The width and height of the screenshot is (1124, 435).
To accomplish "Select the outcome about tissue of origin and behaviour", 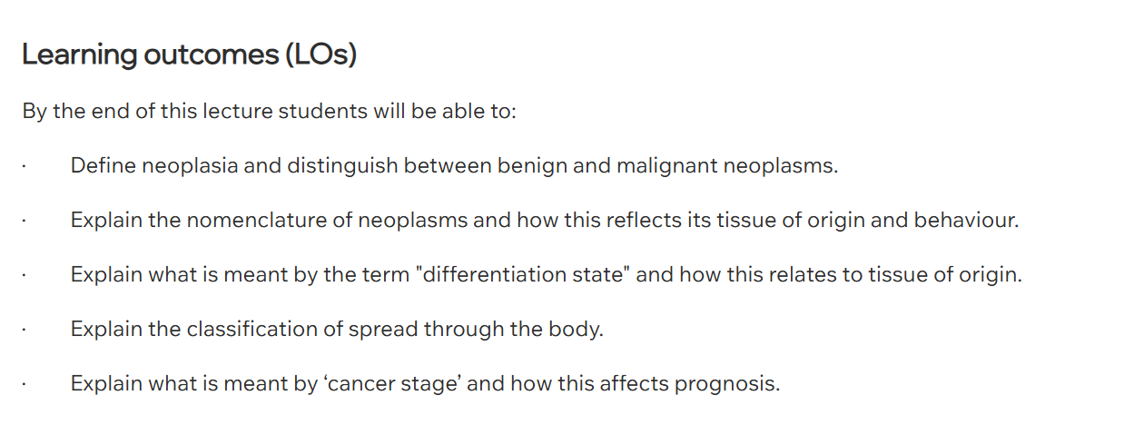I will click(x=545, y=221).
